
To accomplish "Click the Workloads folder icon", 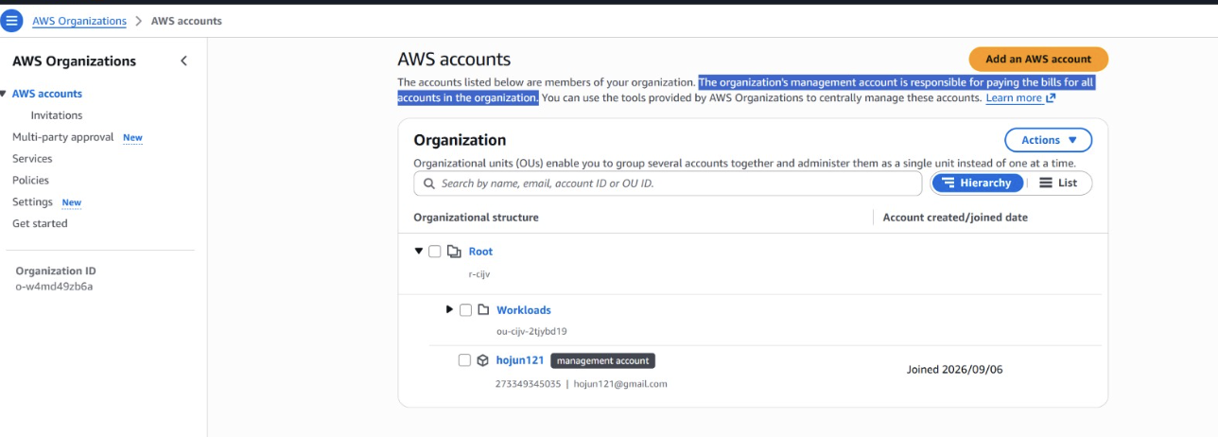I will (483, 310).
